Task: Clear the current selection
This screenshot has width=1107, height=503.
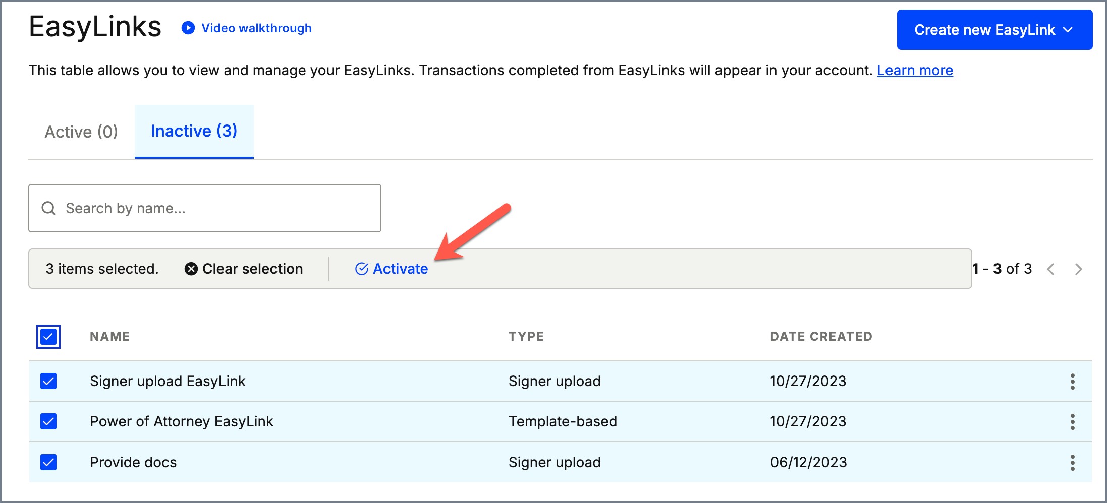Action: tap(244, 269)
